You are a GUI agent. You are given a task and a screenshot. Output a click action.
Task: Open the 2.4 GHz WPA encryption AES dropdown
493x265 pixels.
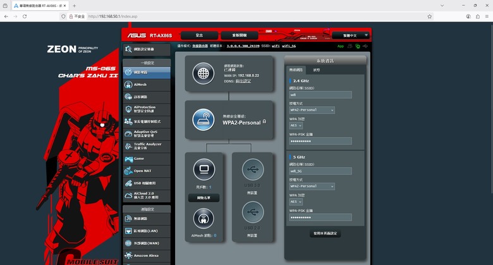296,126
